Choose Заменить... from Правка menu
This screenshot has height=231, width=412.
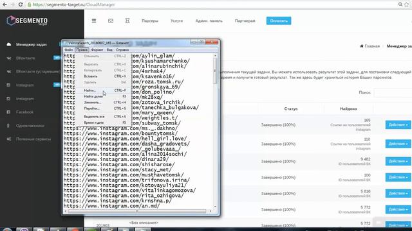[x=103, y=103]
